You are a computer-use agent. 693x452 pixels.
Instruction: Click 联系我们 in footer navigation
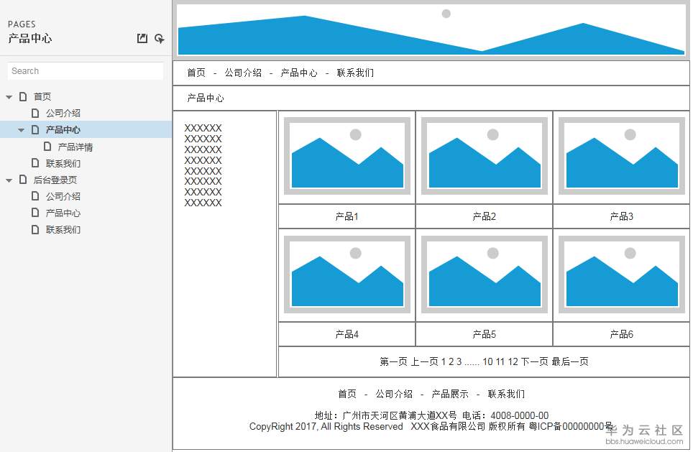[506, 394]
